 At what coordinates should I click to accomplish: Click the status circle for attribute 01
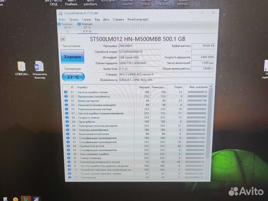click(x=66, y=92)
